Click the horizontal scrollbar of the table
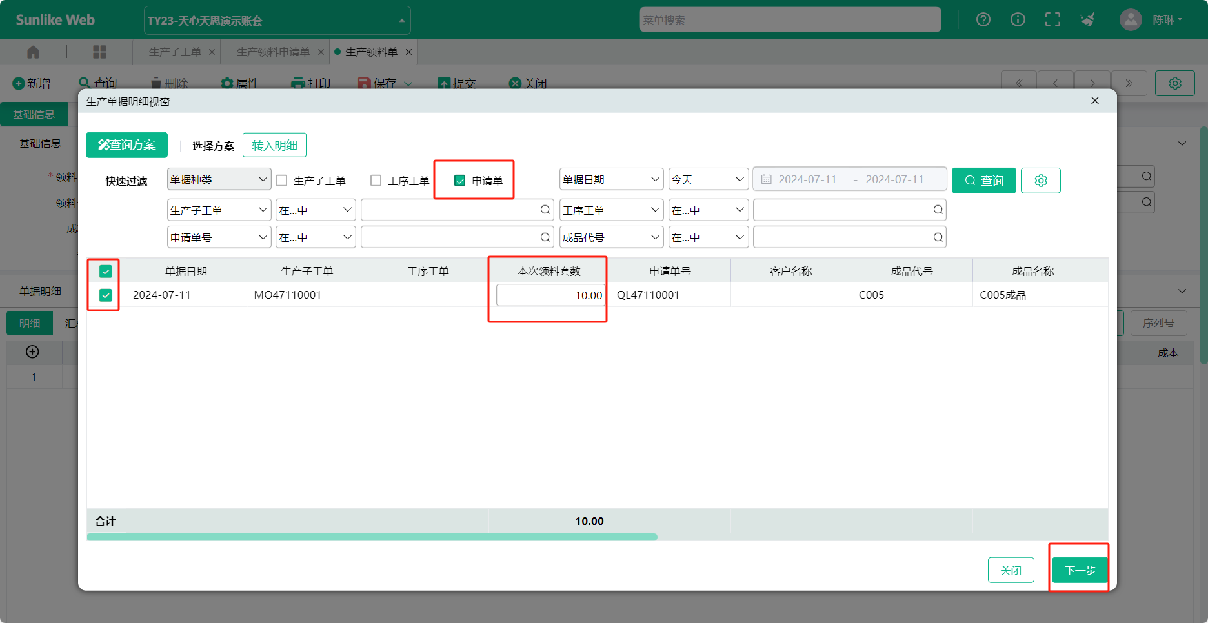This screenshot has height=623, width=1208. pyautogui.click(x=372, y=537)
